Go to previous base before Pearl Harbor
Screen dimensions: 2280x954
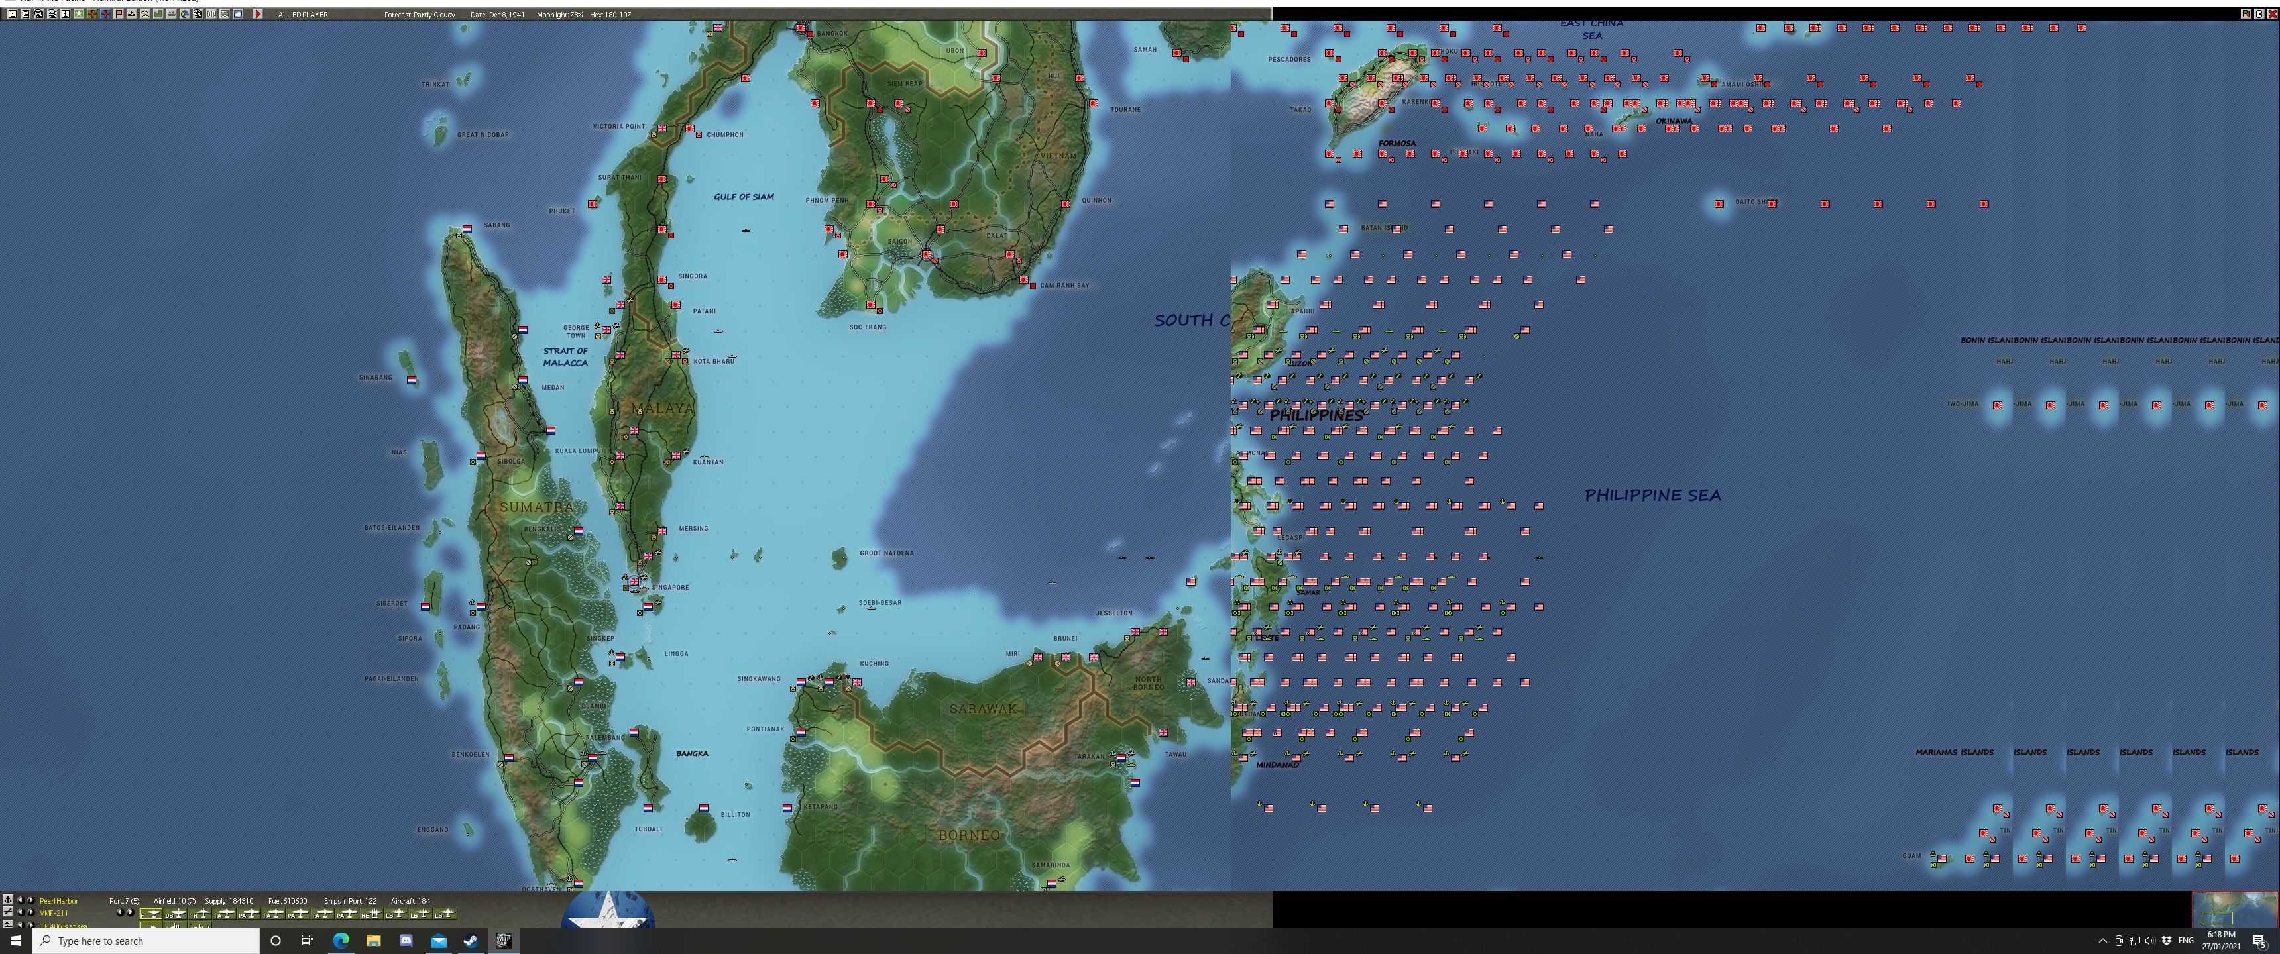[x=21, y=901]
